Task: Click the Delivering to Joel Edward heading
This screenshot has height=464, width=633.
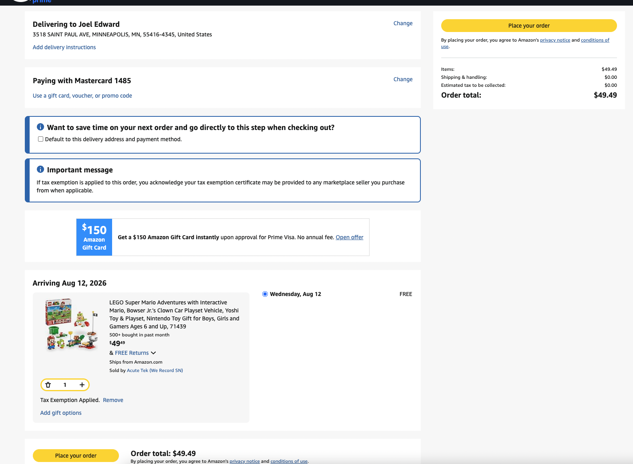Action: tap(76, 24)
